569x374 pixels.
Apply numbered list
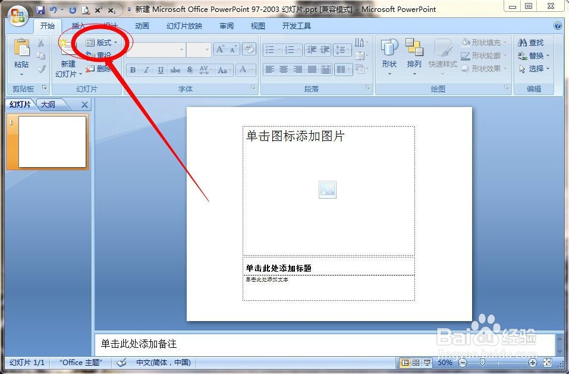tap(293, 50)
